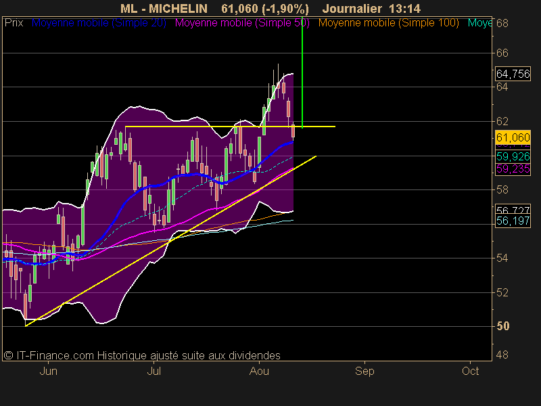Click the cyan 59,926 price tag
Image resolution: width=541 pixels, height=406 pixels.
[513, 156]
